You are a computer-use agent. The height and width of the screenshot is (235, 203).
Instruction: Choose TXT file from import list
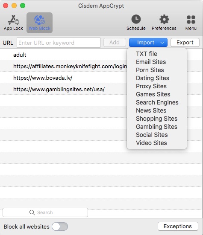[x=147, y=54]
